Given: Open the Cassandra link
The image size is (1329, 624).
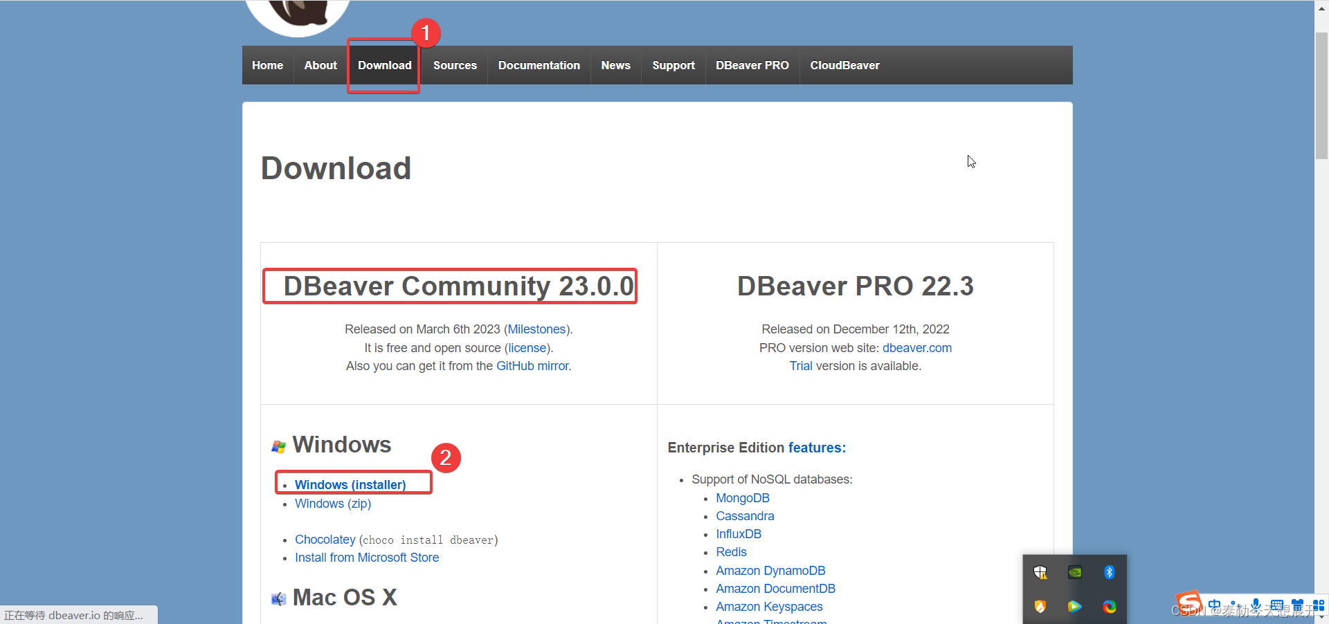Looking at the screenshot, I should coord(745,516).
